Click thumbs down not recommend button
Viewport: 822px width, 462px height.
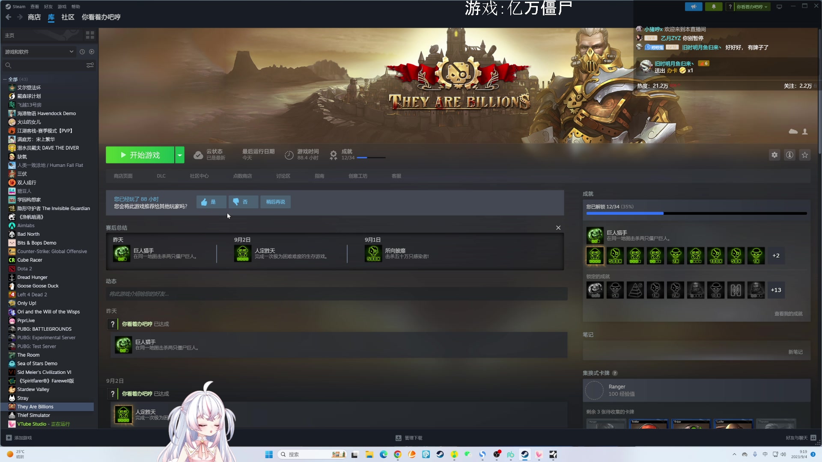pyautogui.click(x=243, y=202)
